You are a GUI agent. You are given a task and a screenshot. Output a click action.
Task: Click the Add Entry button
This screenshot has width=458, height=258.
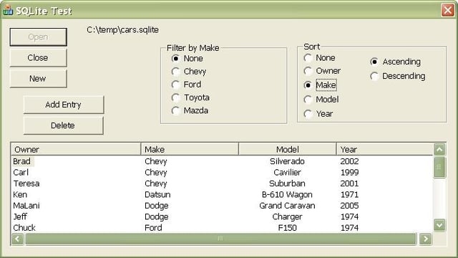coord(64,105)
